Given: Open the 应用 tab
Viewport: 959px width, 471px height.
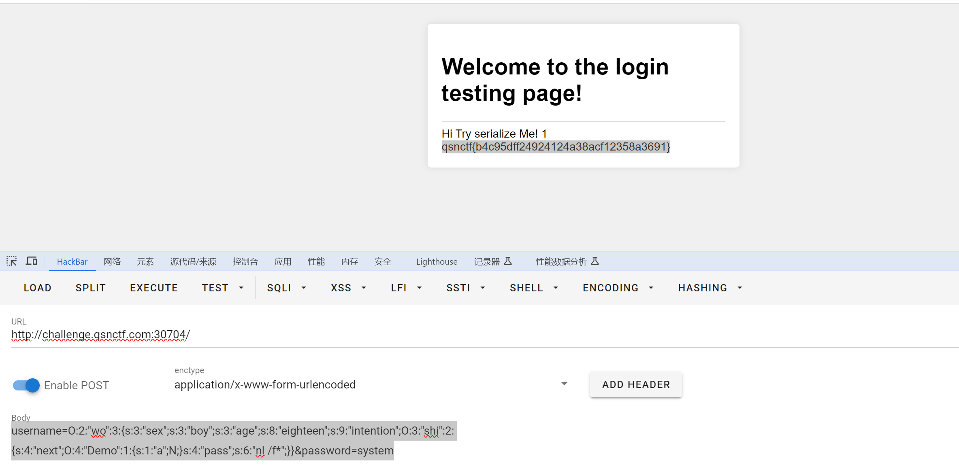Looking at the screenshot, I should (283, 261).
